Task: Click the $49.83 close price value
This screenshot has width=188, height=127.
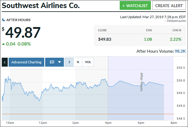Action: [x=105, y=39]
